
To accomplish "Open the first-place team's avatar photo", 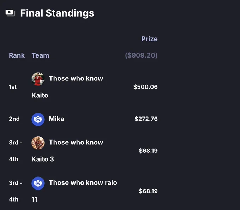I will (38, 79).
